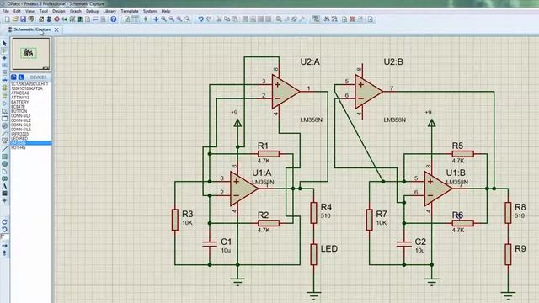Click the schematic overview thumbnail
The width and height of the screenshot is (539, 303).
tap(31, 54)
